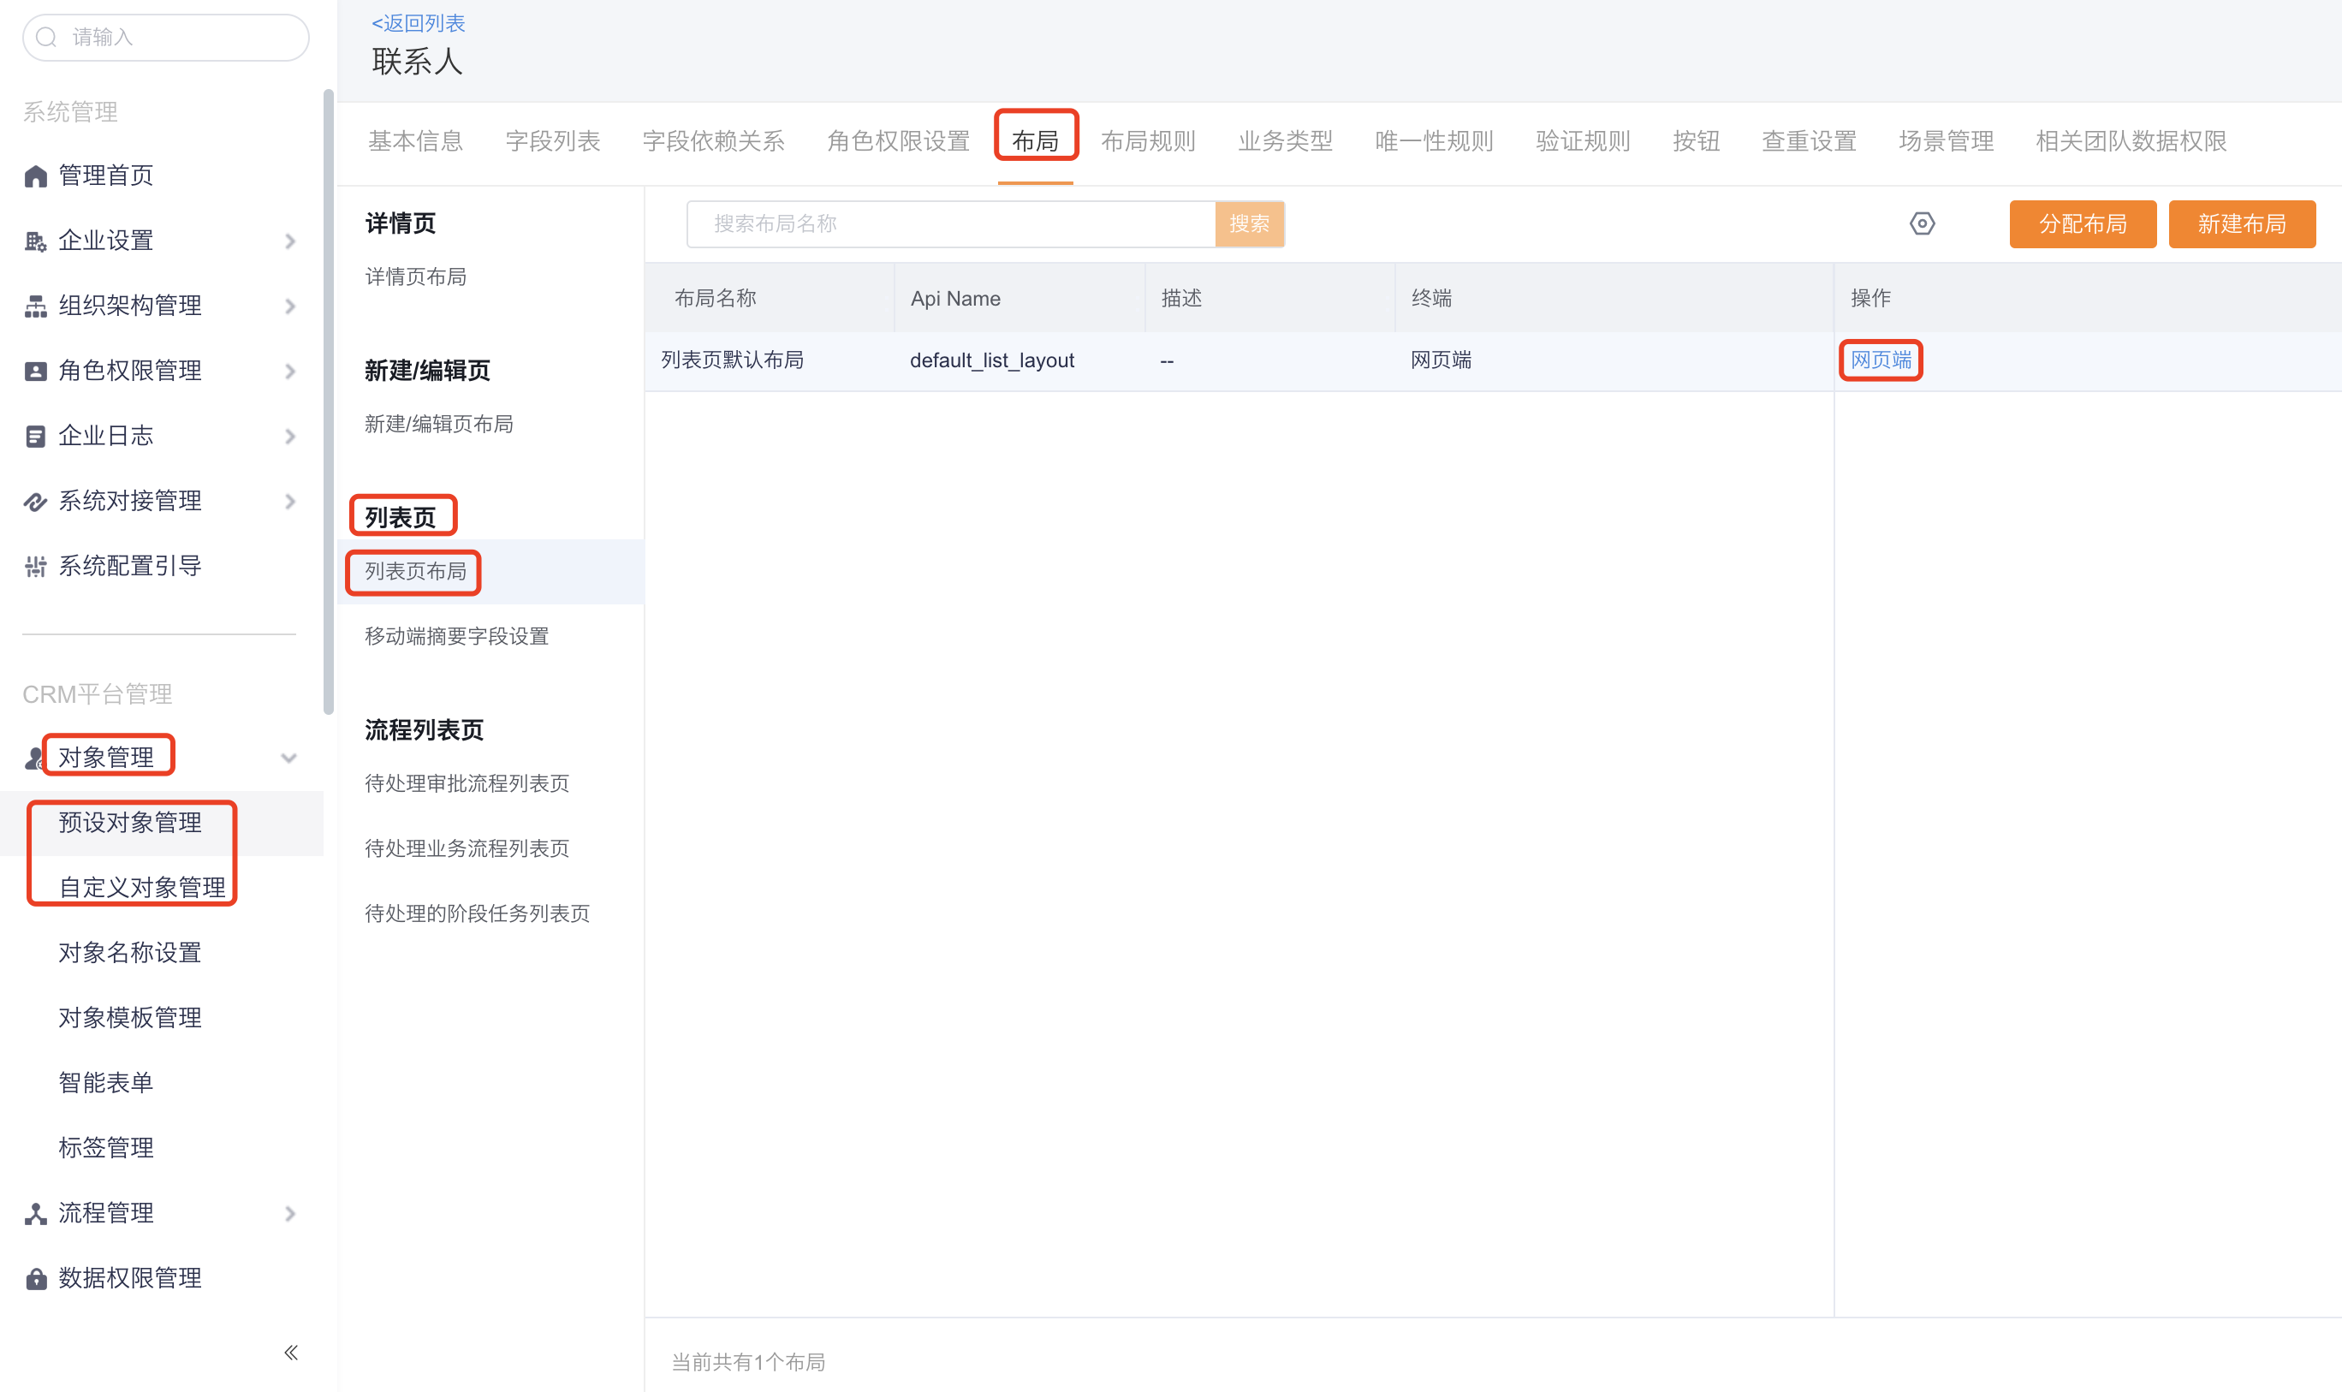Image resolution: width=2342 pixels, height=1392 pixels.
Task: Switch to the 基本信息 tab
Action: click(x=415, y=141)
